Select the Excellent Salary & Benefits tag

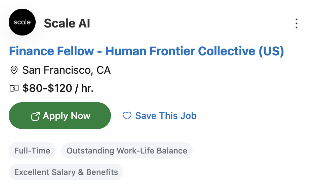(66, 172)
